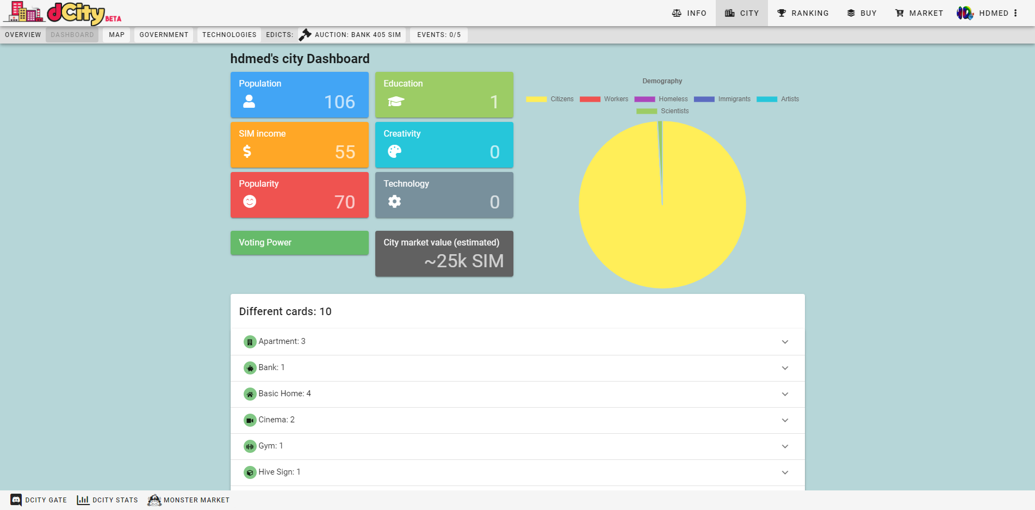Click the bar chart icon for DCITY STATS
Image resolution: width=1035 pixels, height=510 pixels.
point(83,500)
